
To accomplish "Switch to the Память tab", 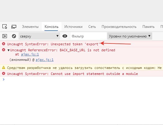I will click(x=148, y=27).
